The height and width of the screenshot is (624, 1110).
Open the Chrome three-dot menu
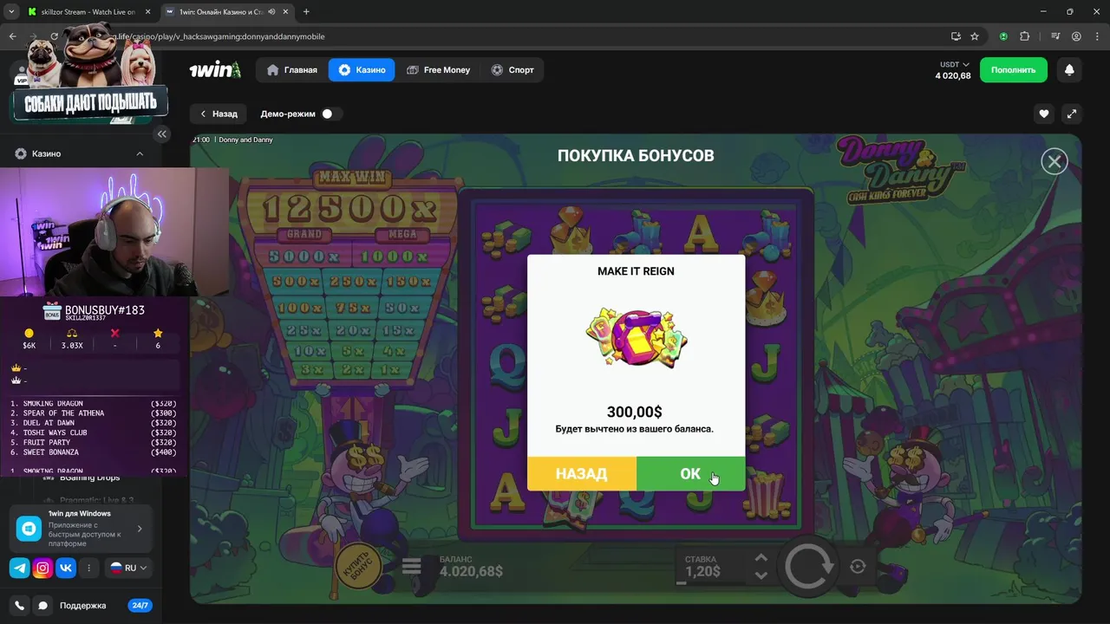tap(1097, 36)
